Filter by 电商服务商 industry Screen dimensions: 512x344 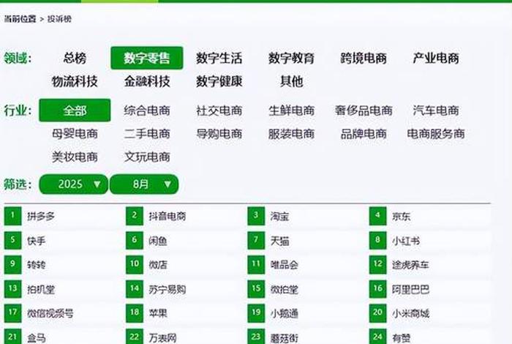coord(436,134)
